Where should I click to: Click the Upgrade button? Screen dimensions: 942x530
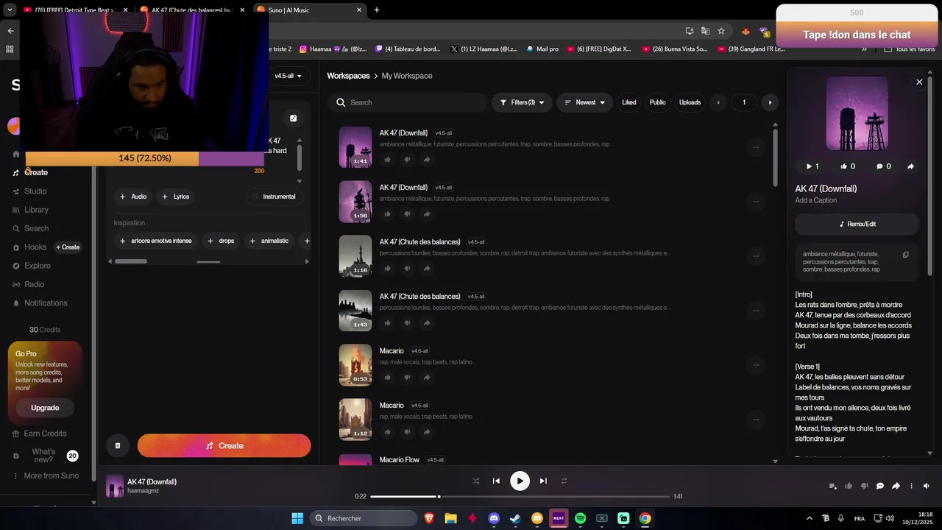[x=45, y=408]
